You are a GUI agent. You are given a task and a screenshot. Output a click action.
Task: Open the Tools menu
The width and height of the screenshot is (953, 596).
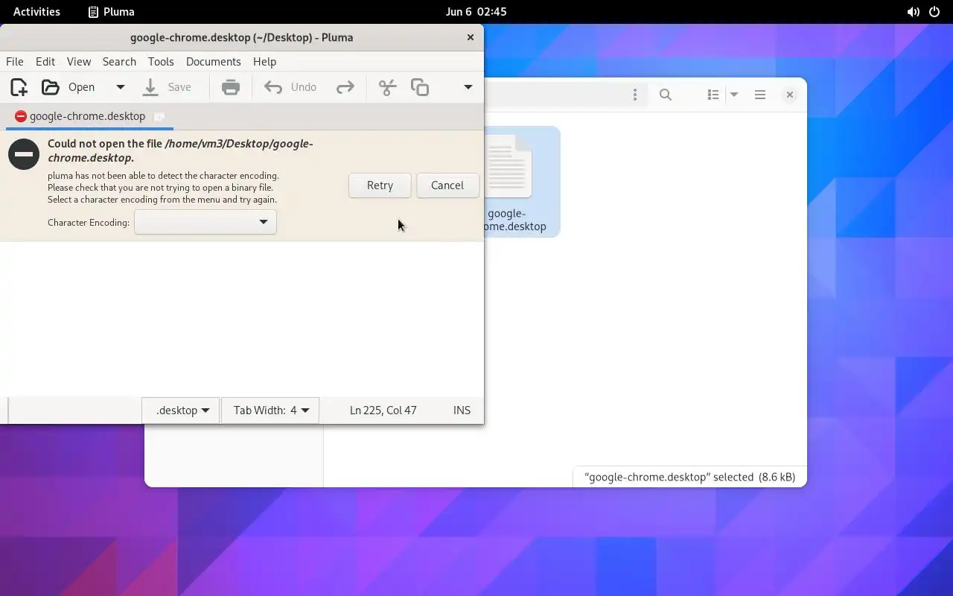point(161,62)
